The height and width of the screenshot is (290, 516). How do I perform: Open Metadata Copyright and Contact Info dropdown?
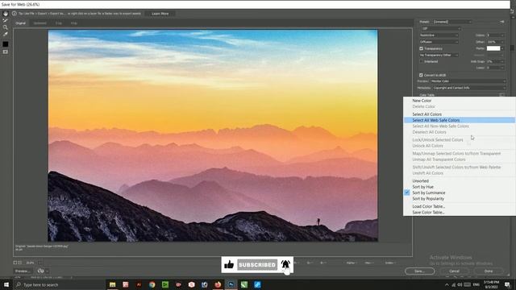(469, 88)
